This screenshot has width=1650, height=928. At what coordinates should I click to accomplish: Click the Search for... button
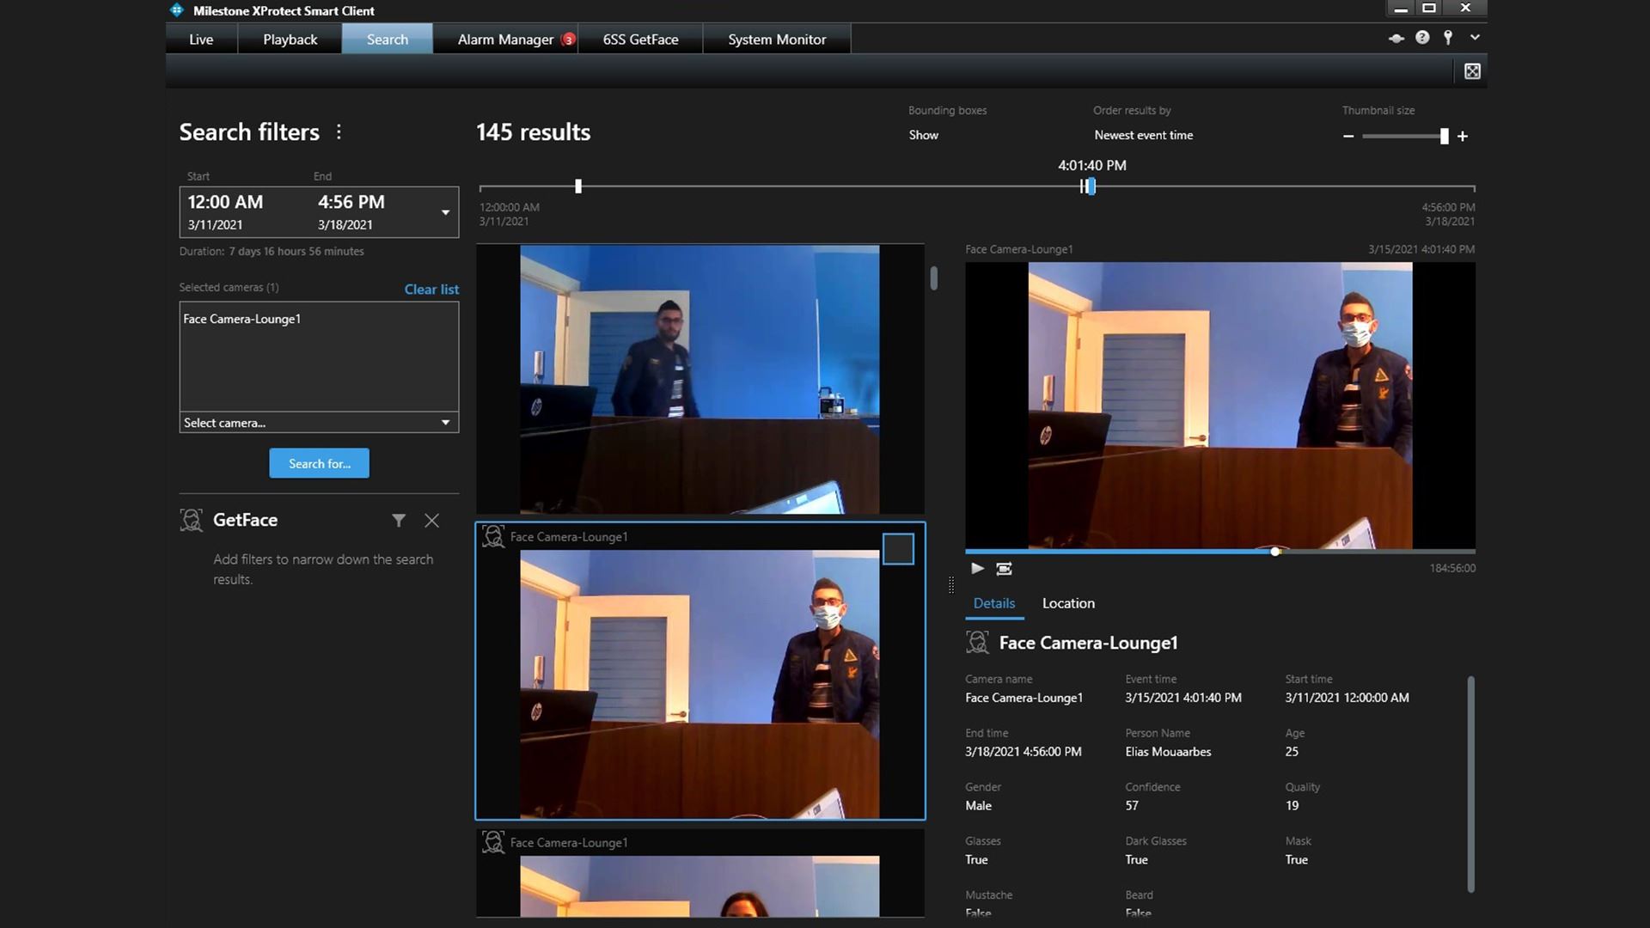319,463
